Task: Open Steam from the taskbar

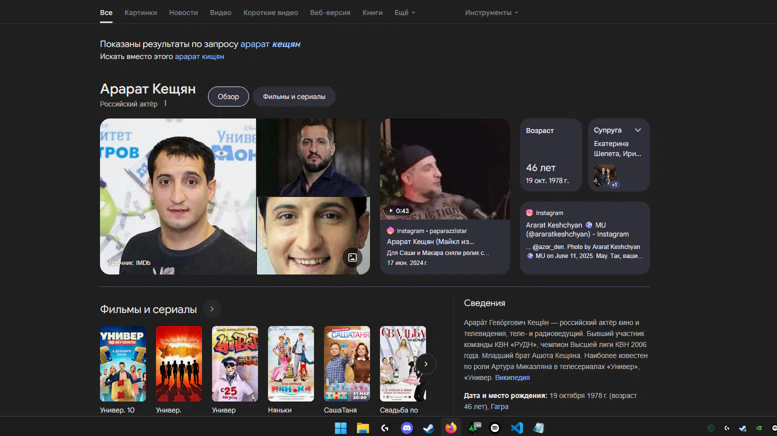Action: [428, 428]
